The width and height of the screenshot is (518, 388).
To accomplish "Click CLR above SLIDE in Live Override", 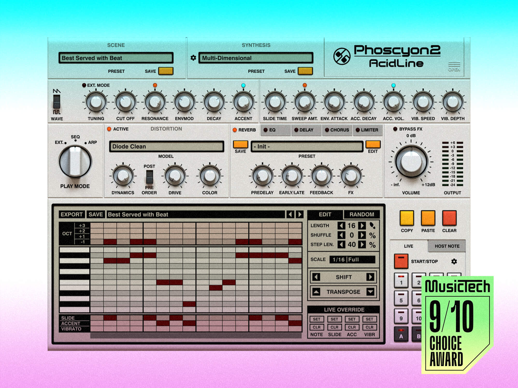I will [334, 327].
